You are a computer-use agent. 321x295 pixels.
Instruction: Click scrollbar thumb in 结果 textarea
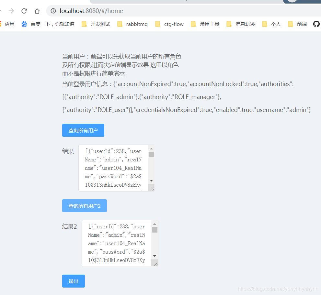point(152,154)
